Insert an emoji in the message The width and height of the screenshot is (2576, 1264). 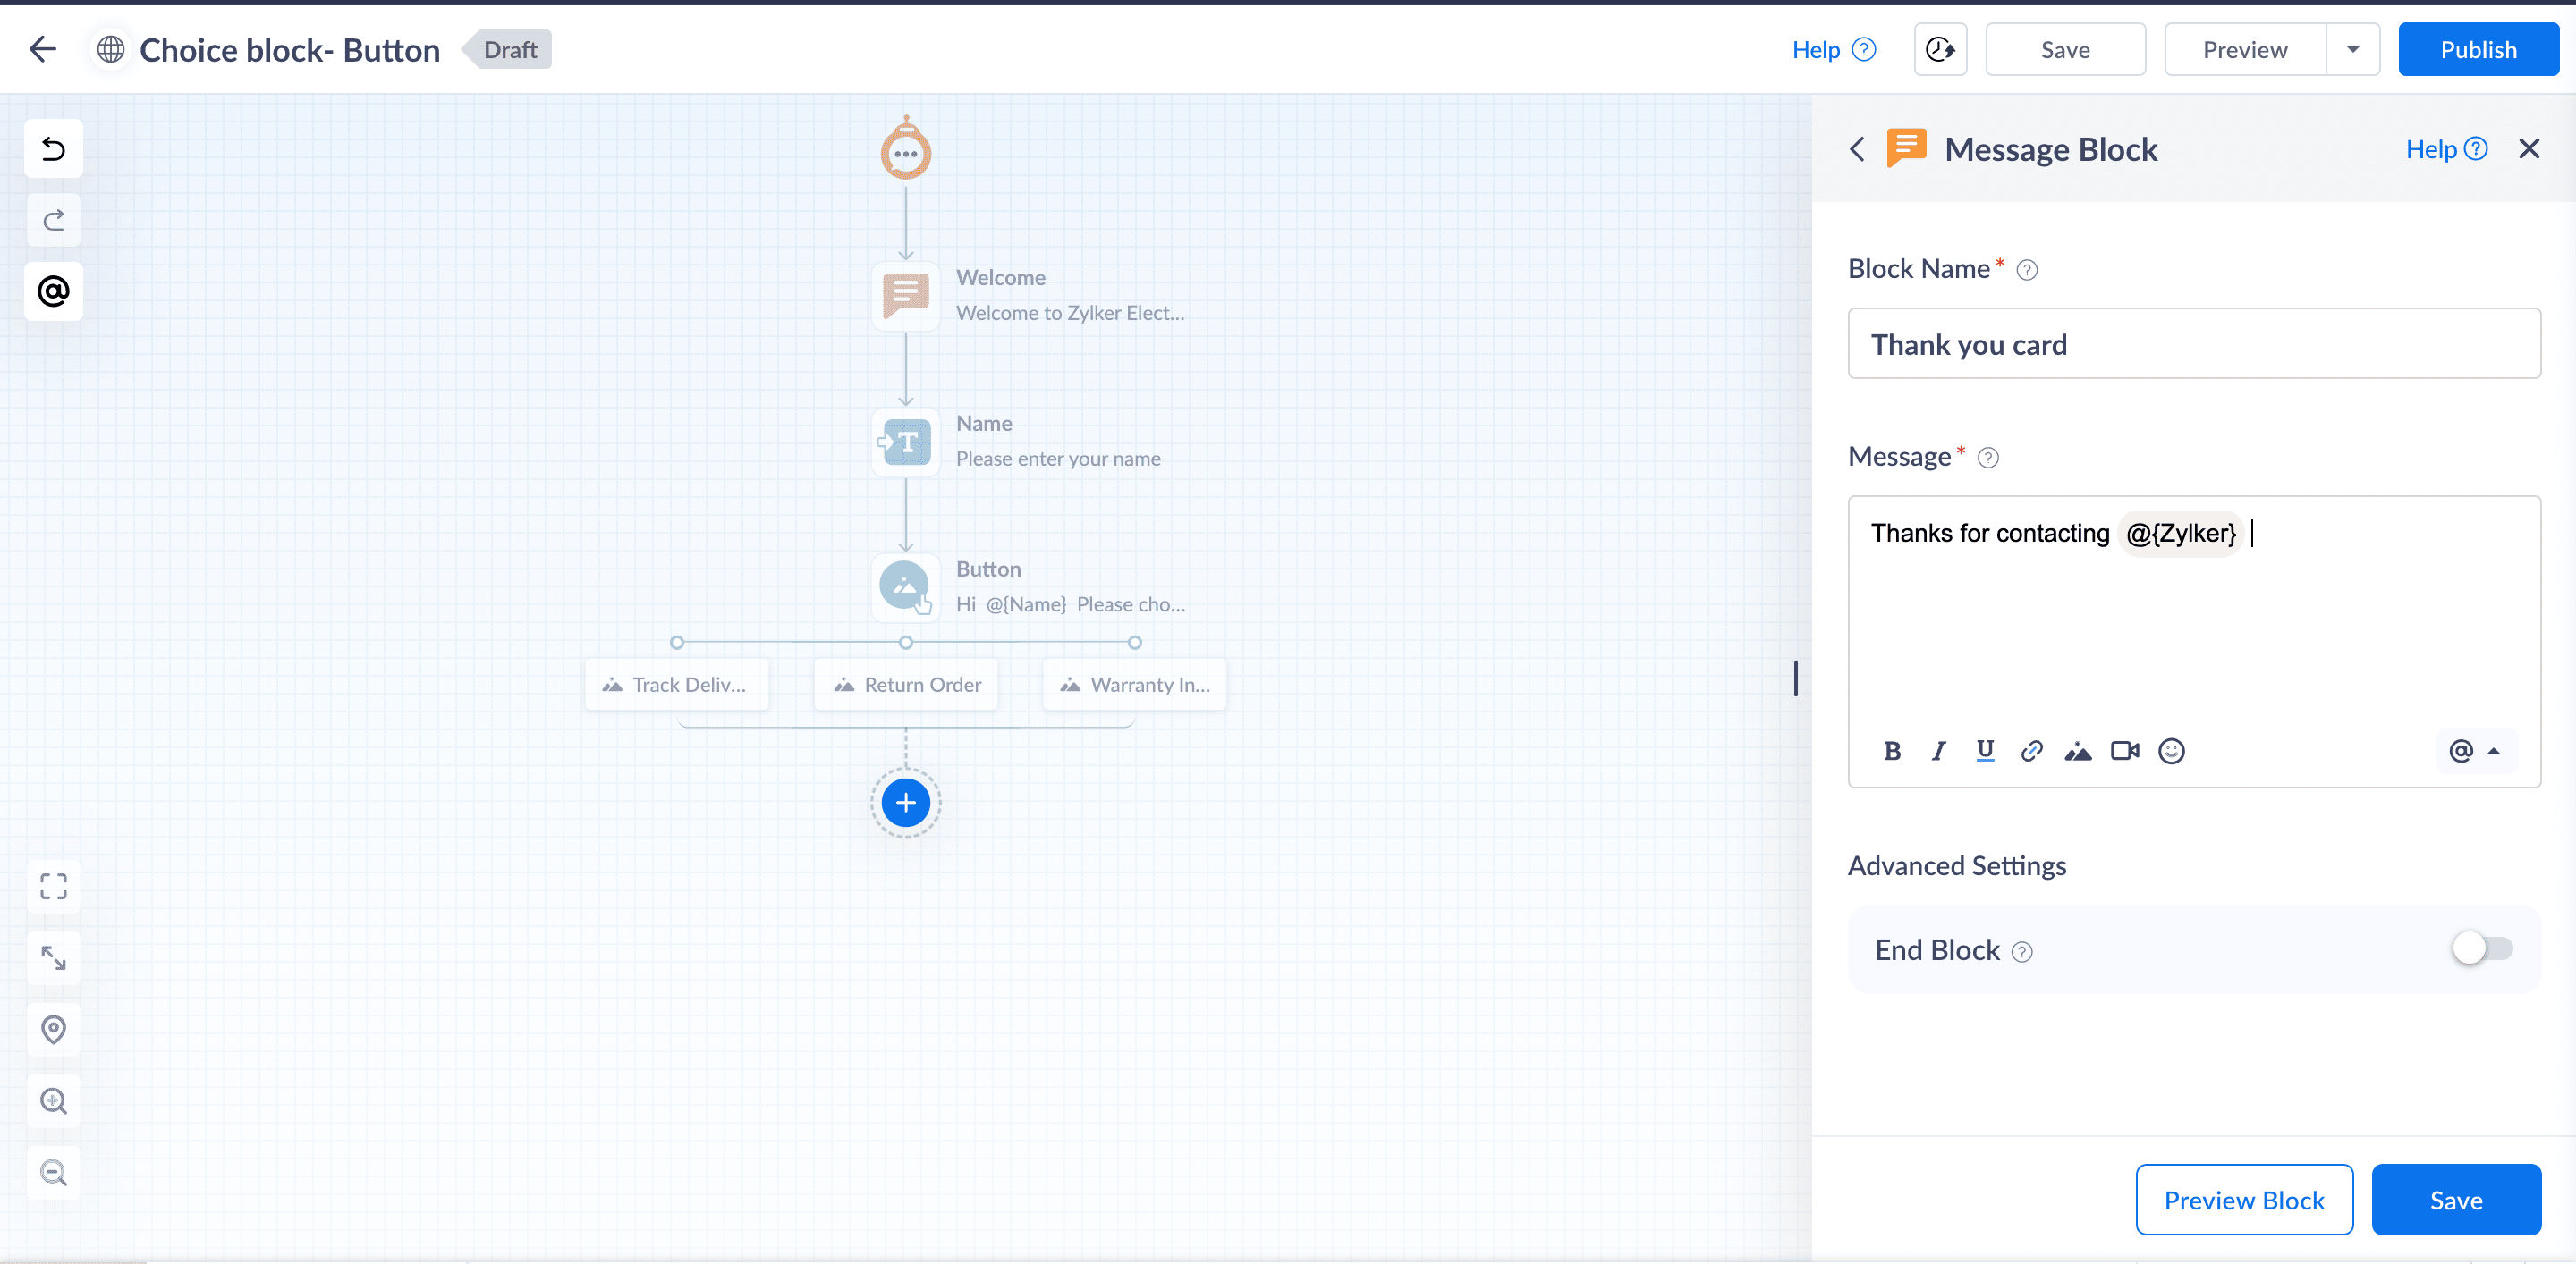click(2171, 750)
